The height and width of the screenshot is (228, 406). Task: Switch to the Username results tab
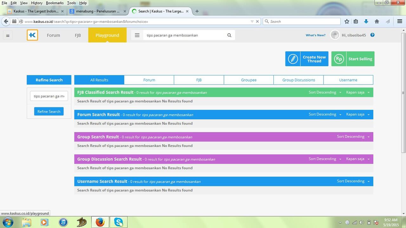pyautogui.click(x=348, y=80)
